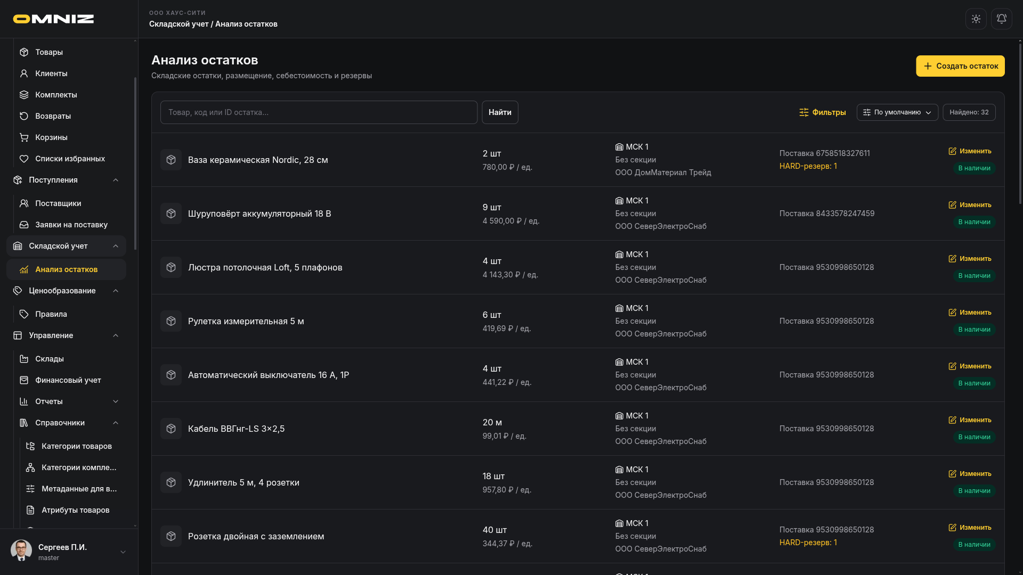Click the edit pencil icon for Шуруповёрт row
Image resolution: width=1023 pixels, height=575 pixels.
click(952, 205)
